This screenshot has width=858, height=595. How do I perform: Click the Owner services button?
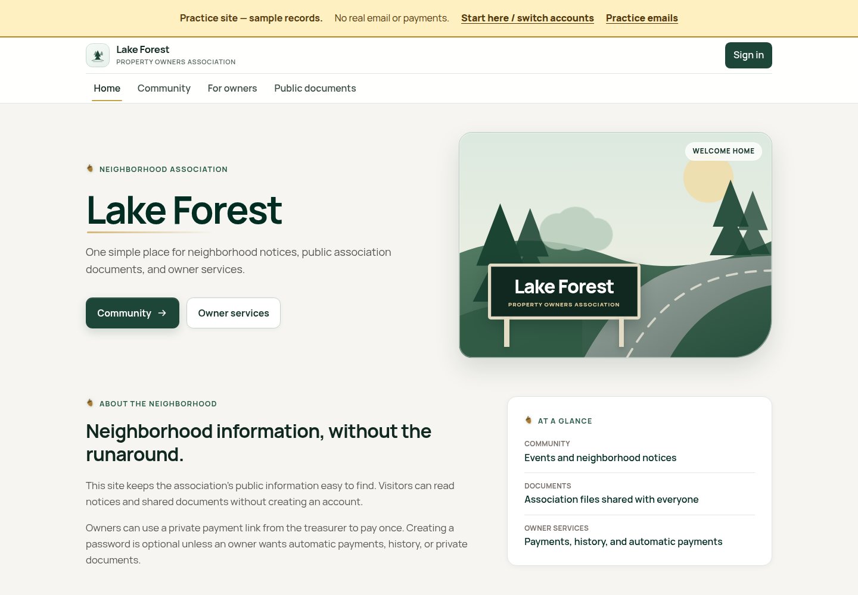tap(234, 313)
